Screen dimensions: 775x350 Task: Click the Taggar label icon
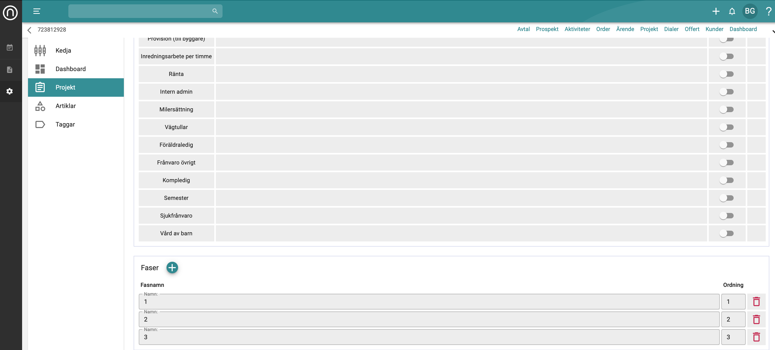[40, 124]
